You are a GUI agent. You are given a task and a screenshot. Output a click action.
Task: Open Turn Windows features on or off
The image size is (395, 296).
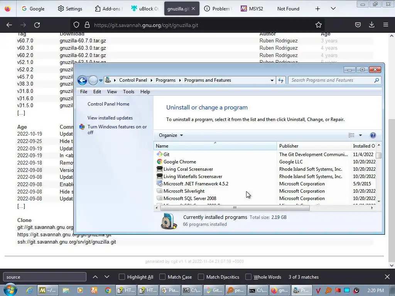click(x=117, y=129)
